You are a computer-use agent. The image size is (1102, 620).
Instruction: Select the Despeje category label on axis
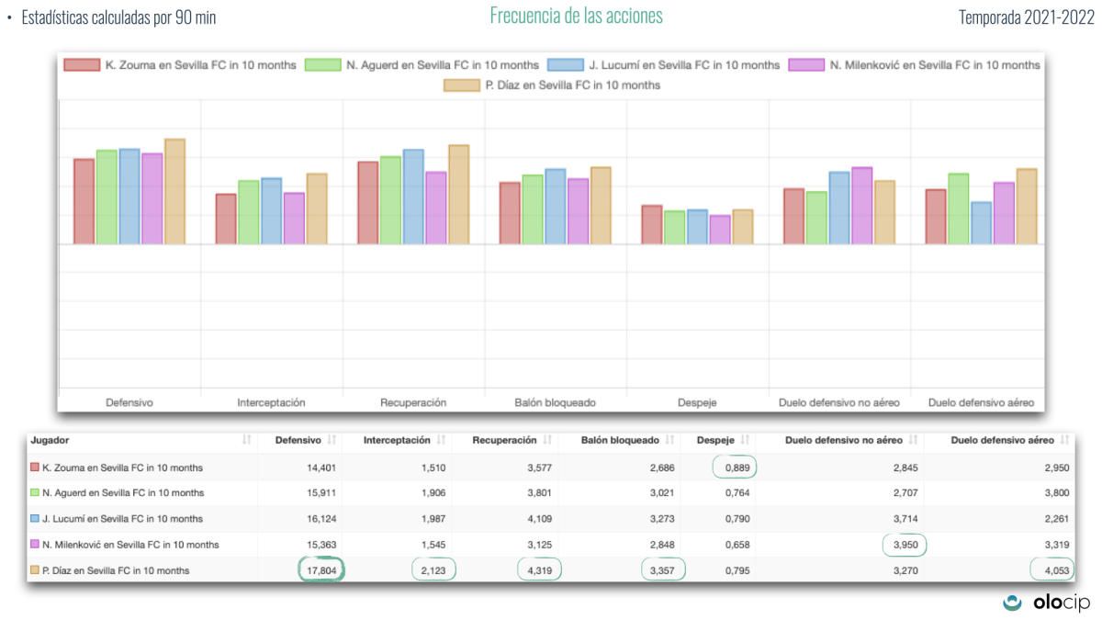pos(697,402)
